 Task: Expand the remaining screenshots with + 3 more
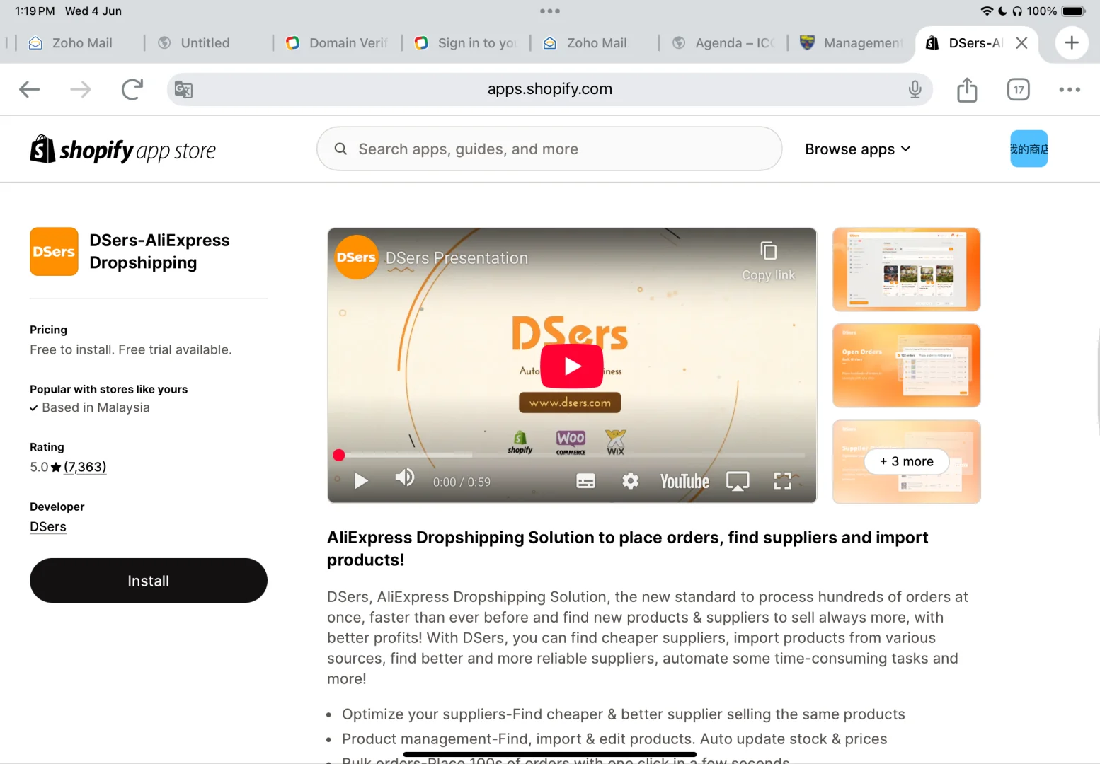906,461
